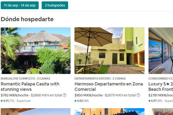Viewport: 173px width, 115px height.
Task: Open the Romantic Palapa Casita listing photo
Action: 36,51
